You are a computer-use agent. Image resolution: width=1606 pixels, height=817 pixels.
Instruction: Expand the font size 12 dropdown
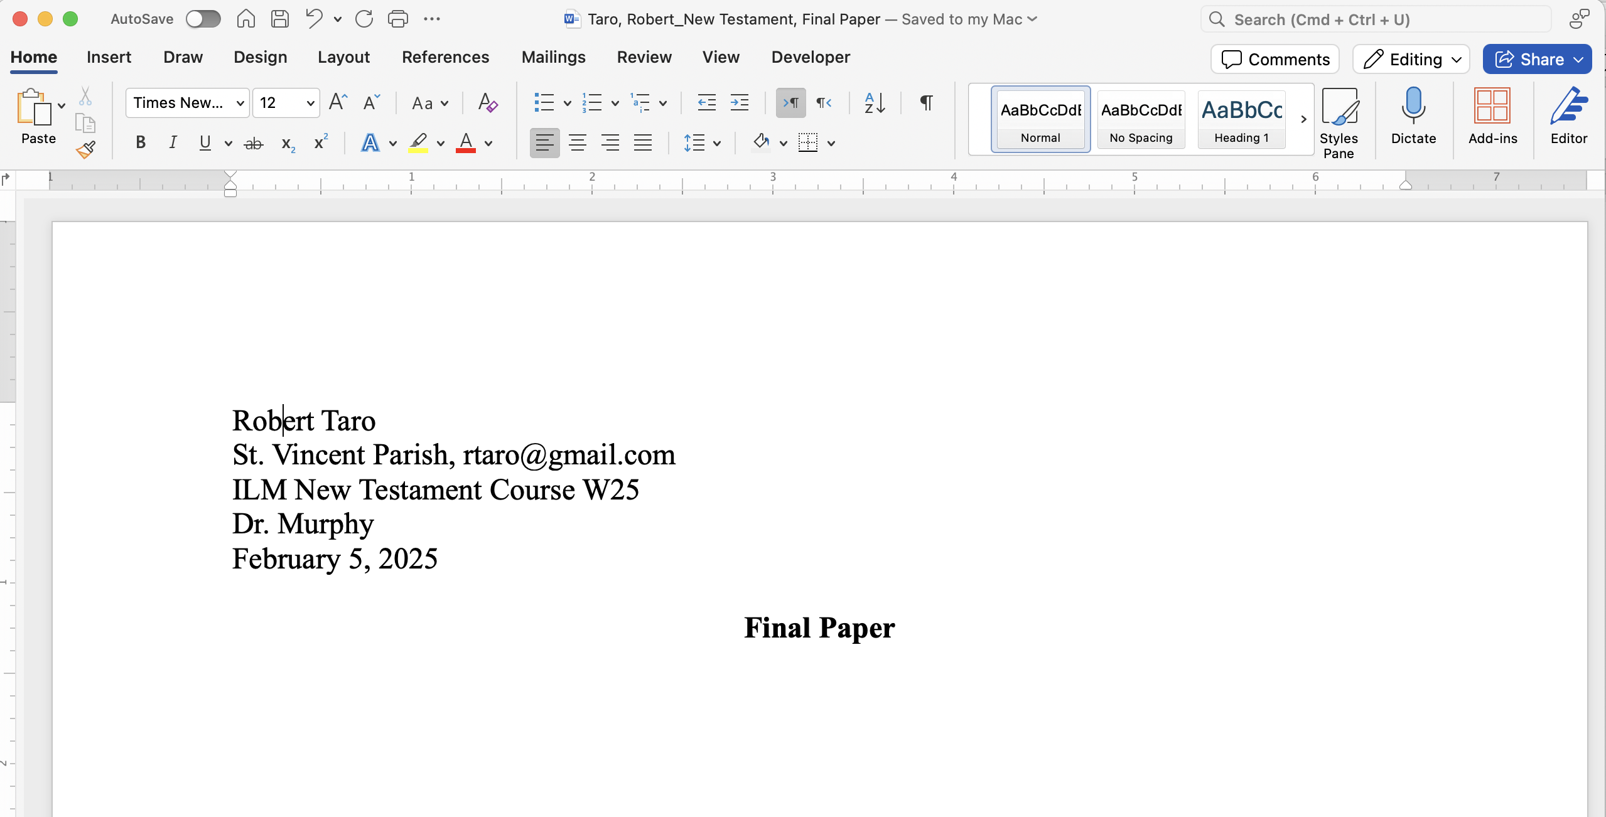click(310, 103)
